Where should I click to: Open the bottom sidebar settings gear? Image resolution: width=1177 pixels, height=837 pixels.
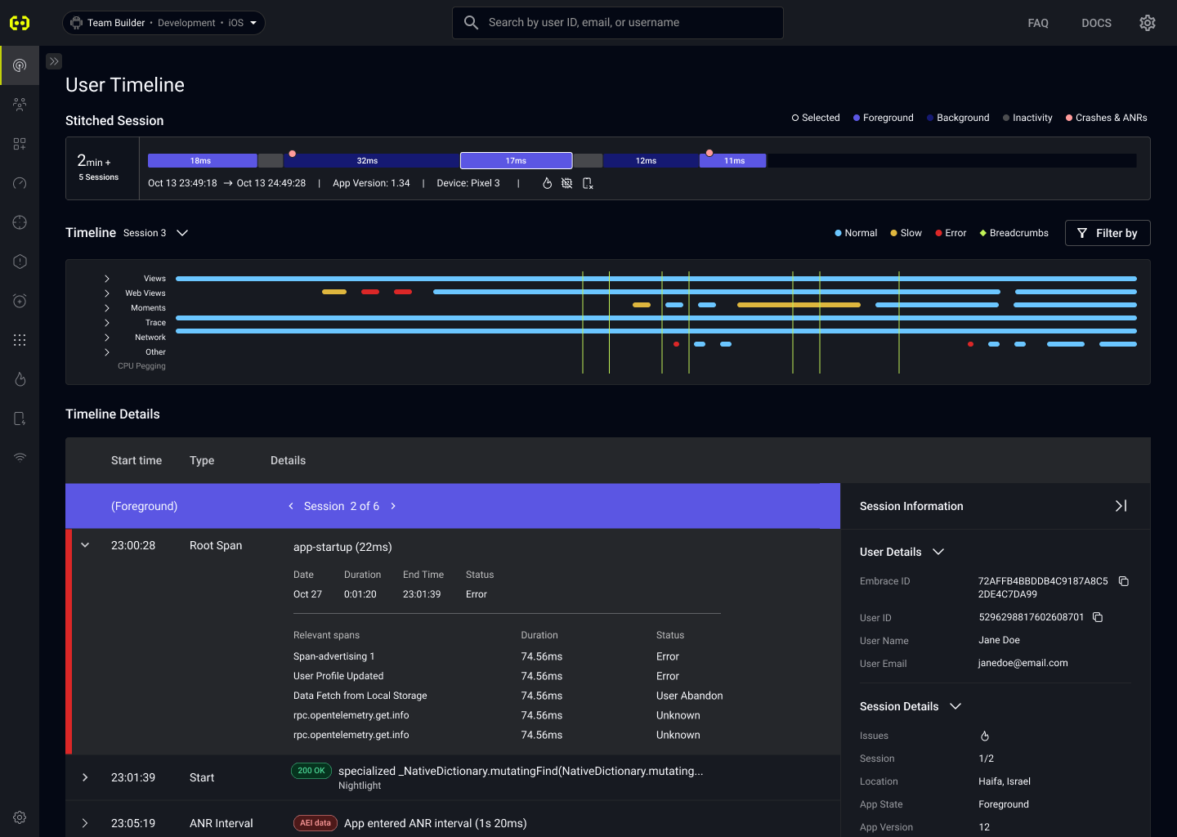coord(20,817)
